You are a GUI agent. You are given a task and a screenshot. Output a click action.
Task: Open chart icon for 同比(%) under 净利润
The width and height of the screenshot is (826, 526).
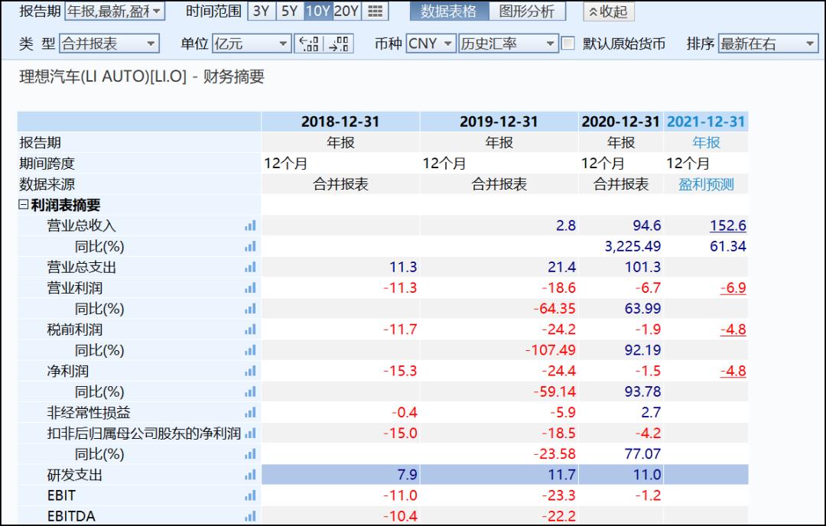click(x=250, y=392)
